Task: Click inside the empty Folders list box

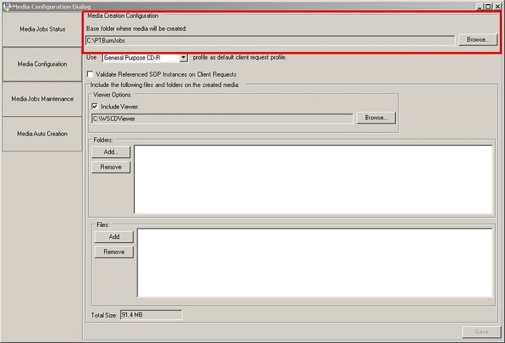Action: (x=312, y=179)
